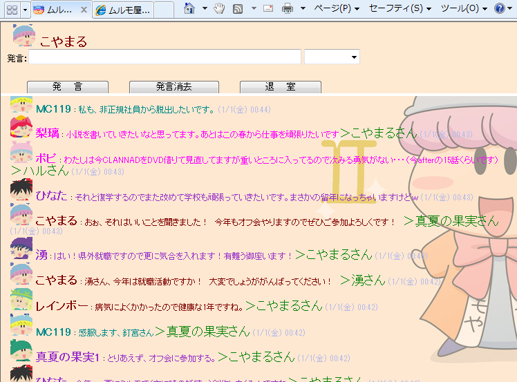The height and width of the screenshot is (382, 517).
Task: Click the 発言 text input field
Action: [165, 57]
